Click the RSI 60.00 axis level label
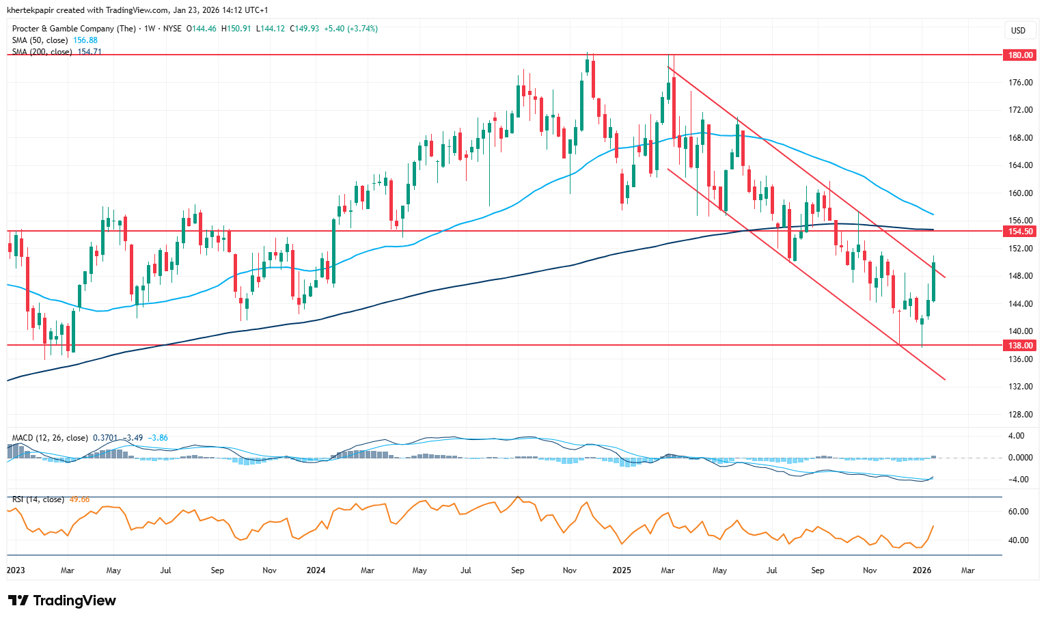The image size is (1046, 621). [x=1018, y=512]
